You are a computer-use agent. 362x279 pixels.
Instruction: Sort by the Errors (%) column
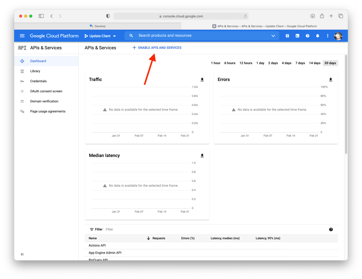[188, 238]
